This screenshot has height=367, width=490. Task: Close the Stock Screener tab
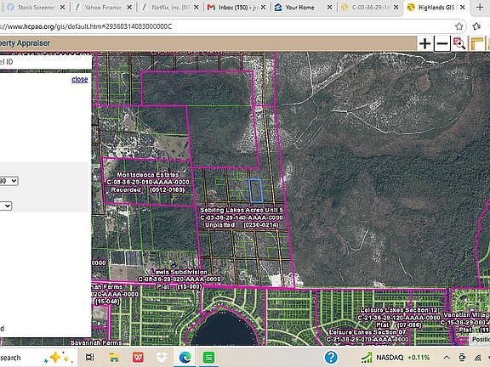click(62, 7)
